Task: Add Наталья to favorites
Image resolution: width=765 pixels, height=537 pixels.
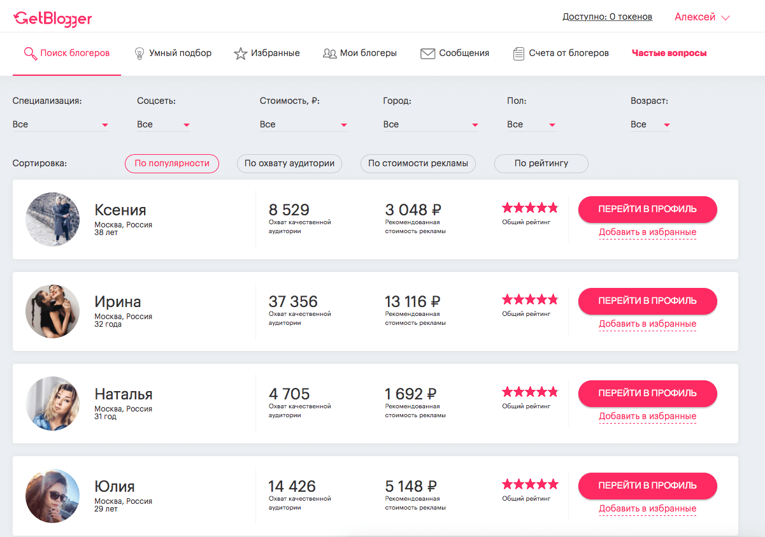Action: pos(647,417)
